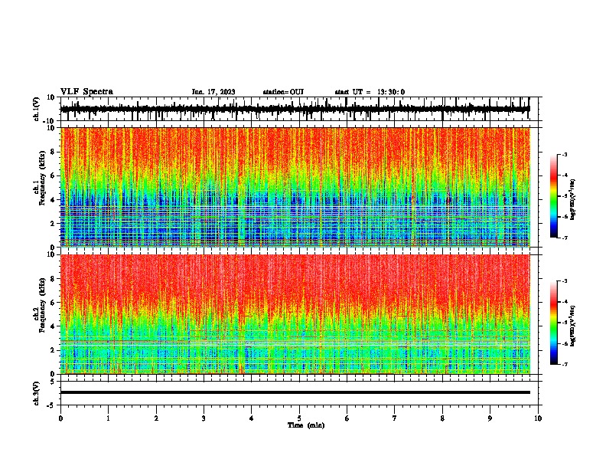
Task: Click the "-7" tick on ch.1 colorbar
Action: click(564, 238)
